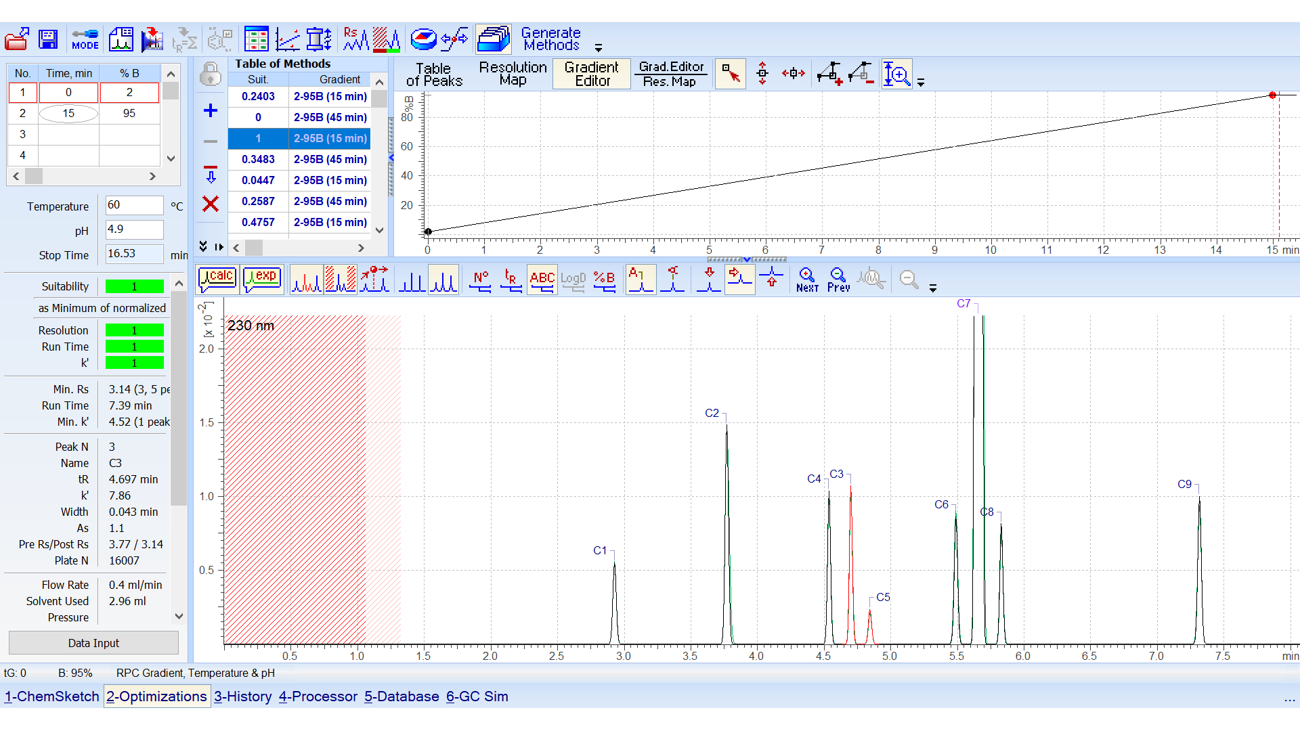Open the gradient editor toolbar dropdown arrow
The width and height of the screenshot is (1300, 731).
922,83
